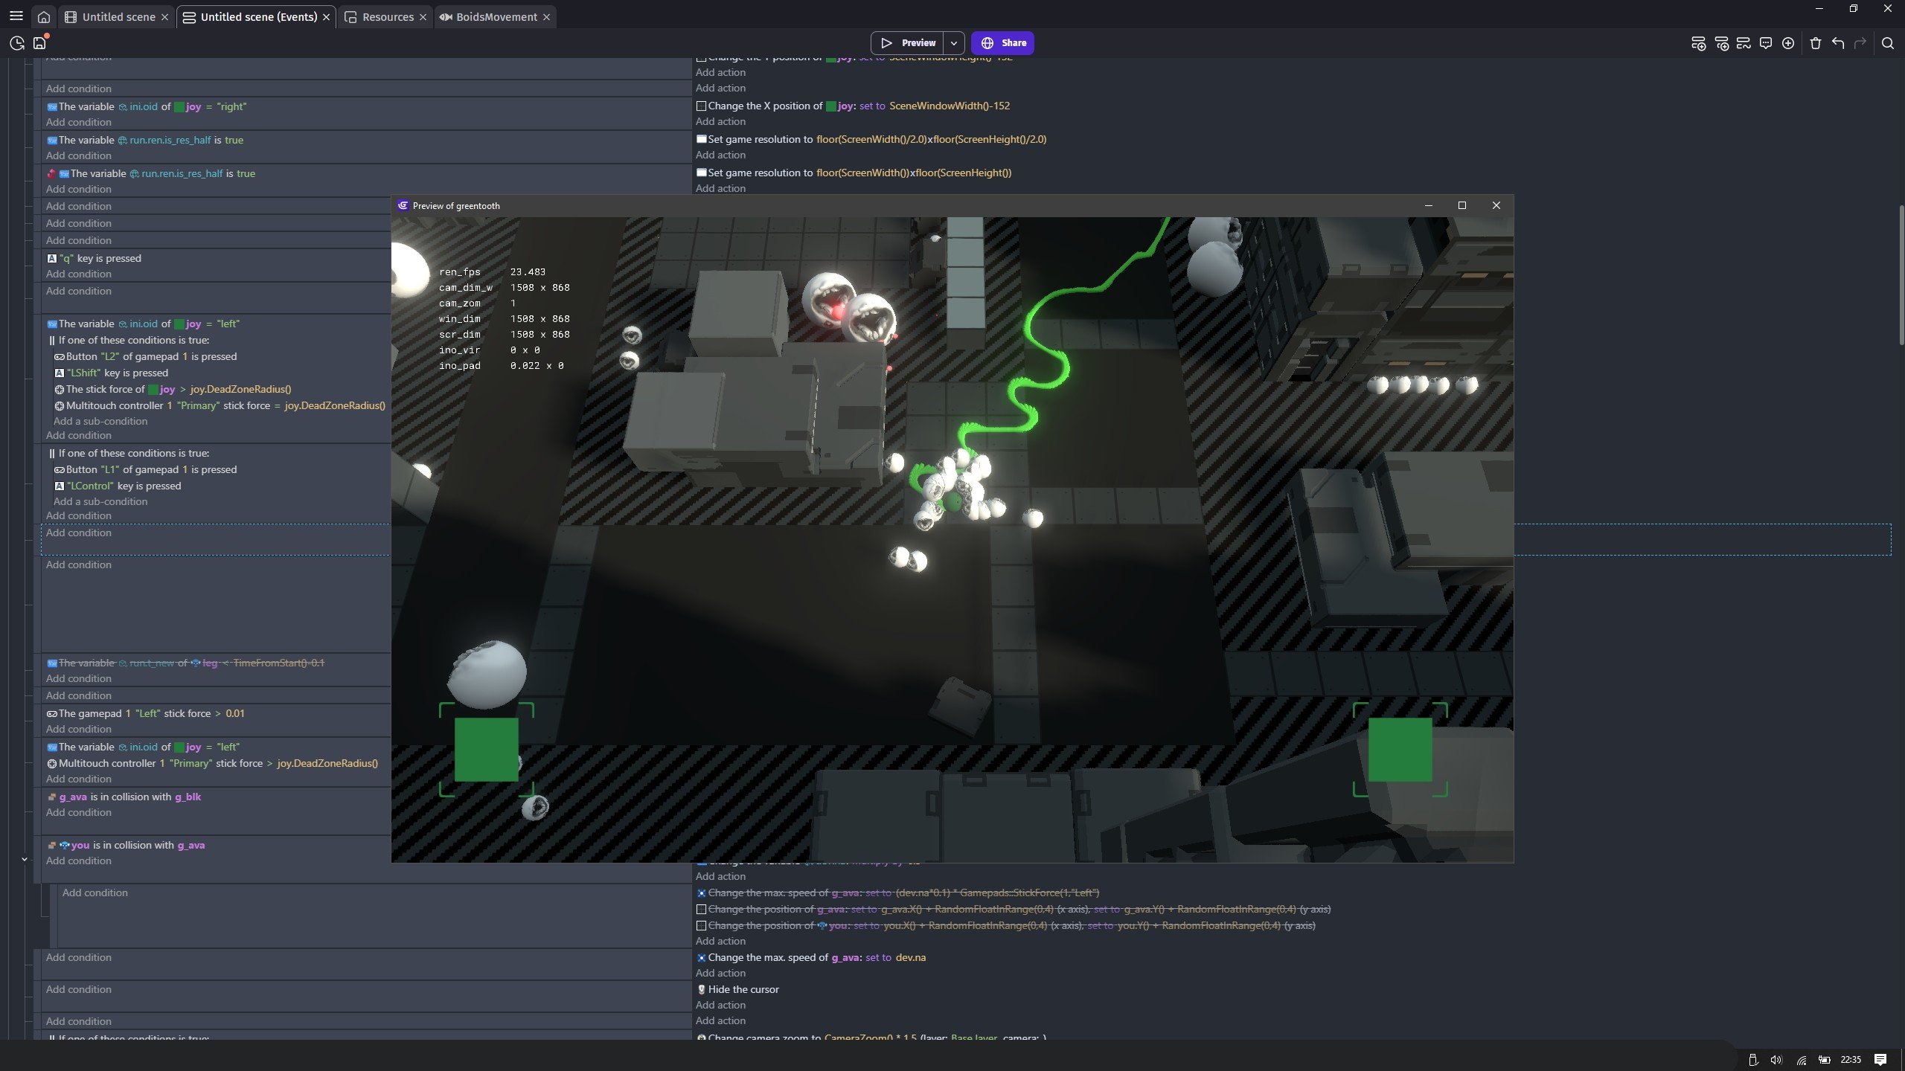Collapse the event with the left-margin chevron
This screenshot has width=1905, height=1071.
point(25,860)
